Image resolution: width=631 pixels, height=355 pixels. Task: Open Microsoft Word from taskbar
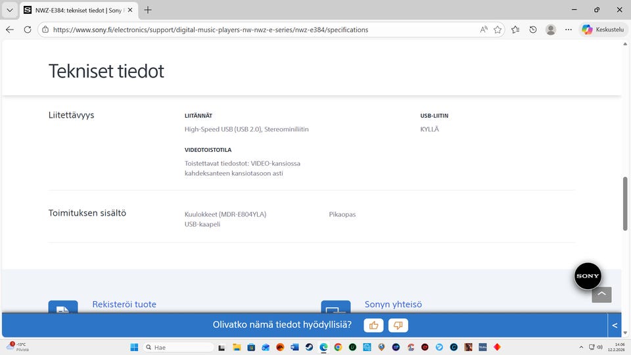(x=294, y=347)
